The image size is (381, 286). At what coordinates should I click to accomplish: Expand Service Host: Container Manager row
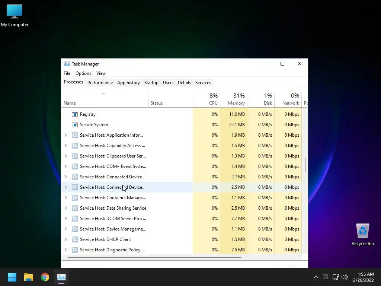point(65,198)
